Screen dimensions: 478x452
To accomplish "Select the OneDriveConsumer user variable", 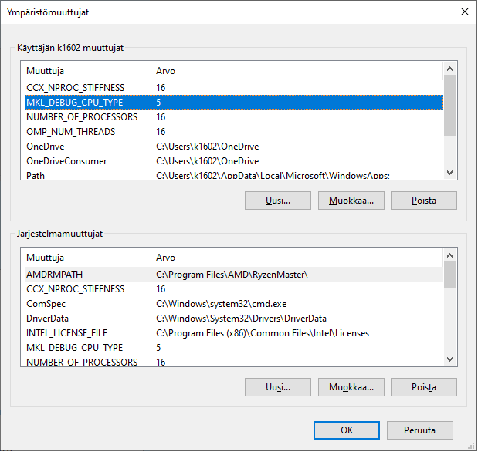I will tap(234, 160).
